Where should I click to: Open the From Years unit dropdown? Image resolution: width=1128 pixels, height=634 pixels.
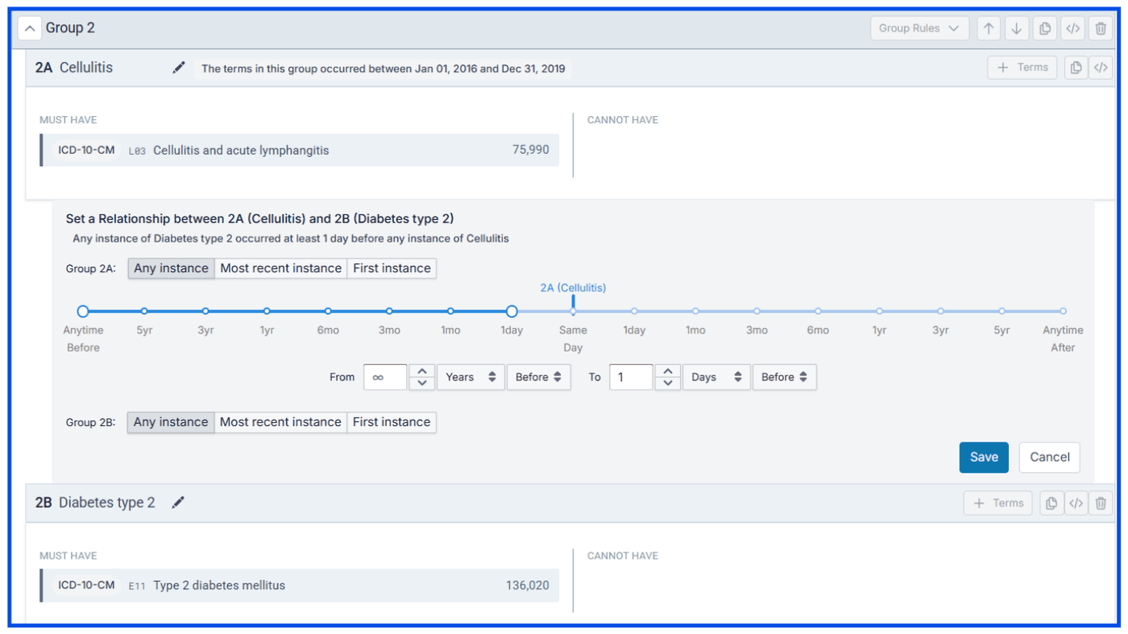[471, 377]
